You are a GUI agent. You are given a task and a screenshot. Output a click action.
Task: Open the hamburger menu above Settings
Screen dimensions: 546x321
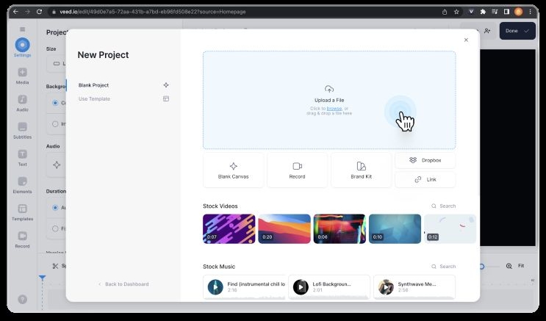click(x=22, y=29)
